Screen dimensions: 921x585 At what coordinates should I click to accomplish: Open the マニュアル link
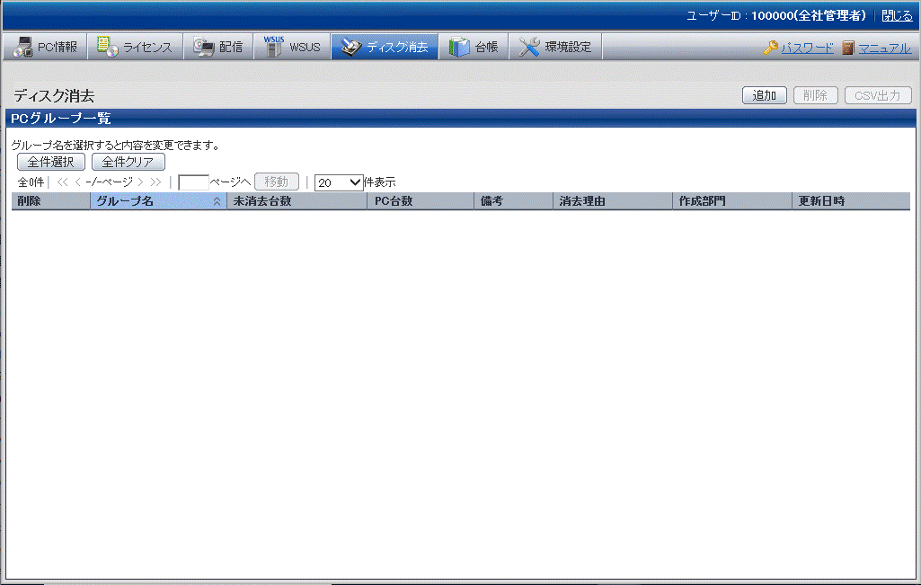(x=884, y=49)
